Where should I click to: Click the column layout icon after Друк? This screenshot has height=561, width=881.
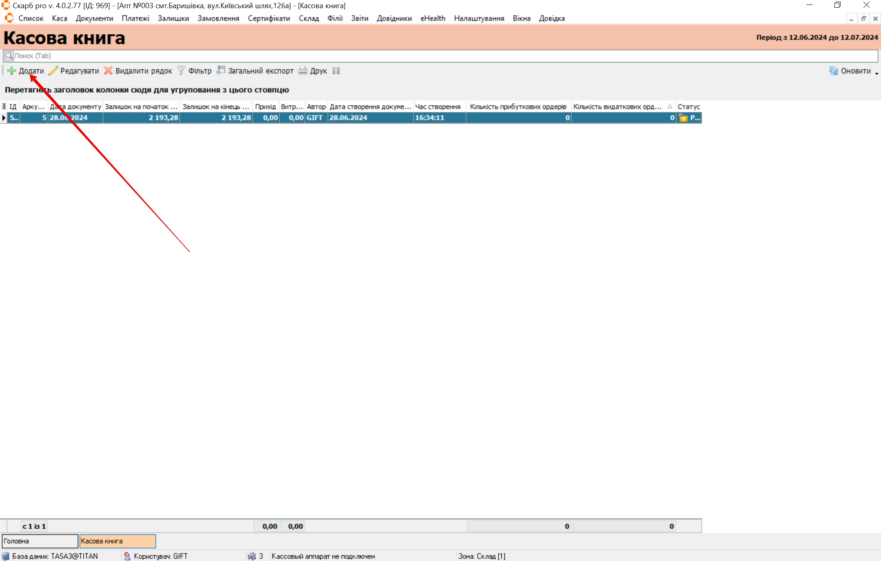pyautogui.click(x=336, y=71)
